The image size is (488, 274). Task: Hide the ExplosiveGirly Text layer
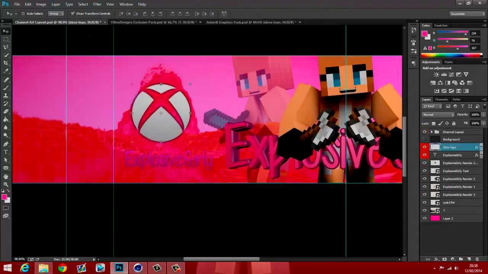(x=424, y=171)
